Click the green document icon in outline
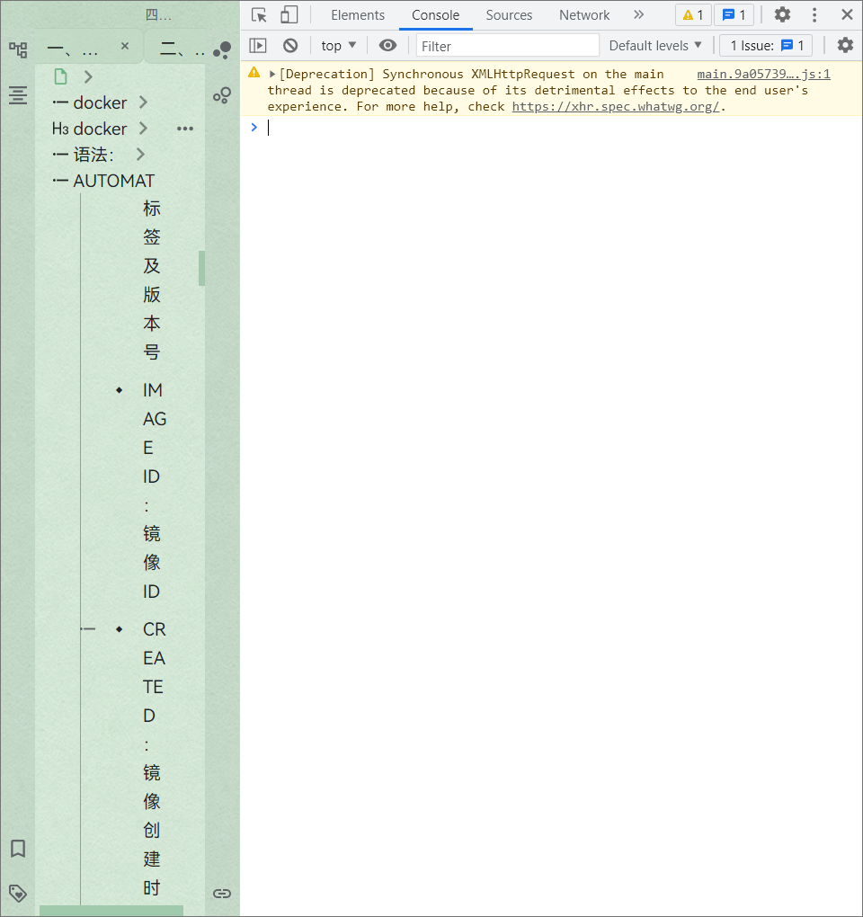This screenshot has width=863, height=917. click(61, 76)
